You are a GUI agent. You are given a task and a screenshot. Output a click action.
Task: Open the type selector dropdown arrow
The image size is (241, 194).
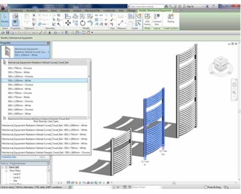coord(49,52)
